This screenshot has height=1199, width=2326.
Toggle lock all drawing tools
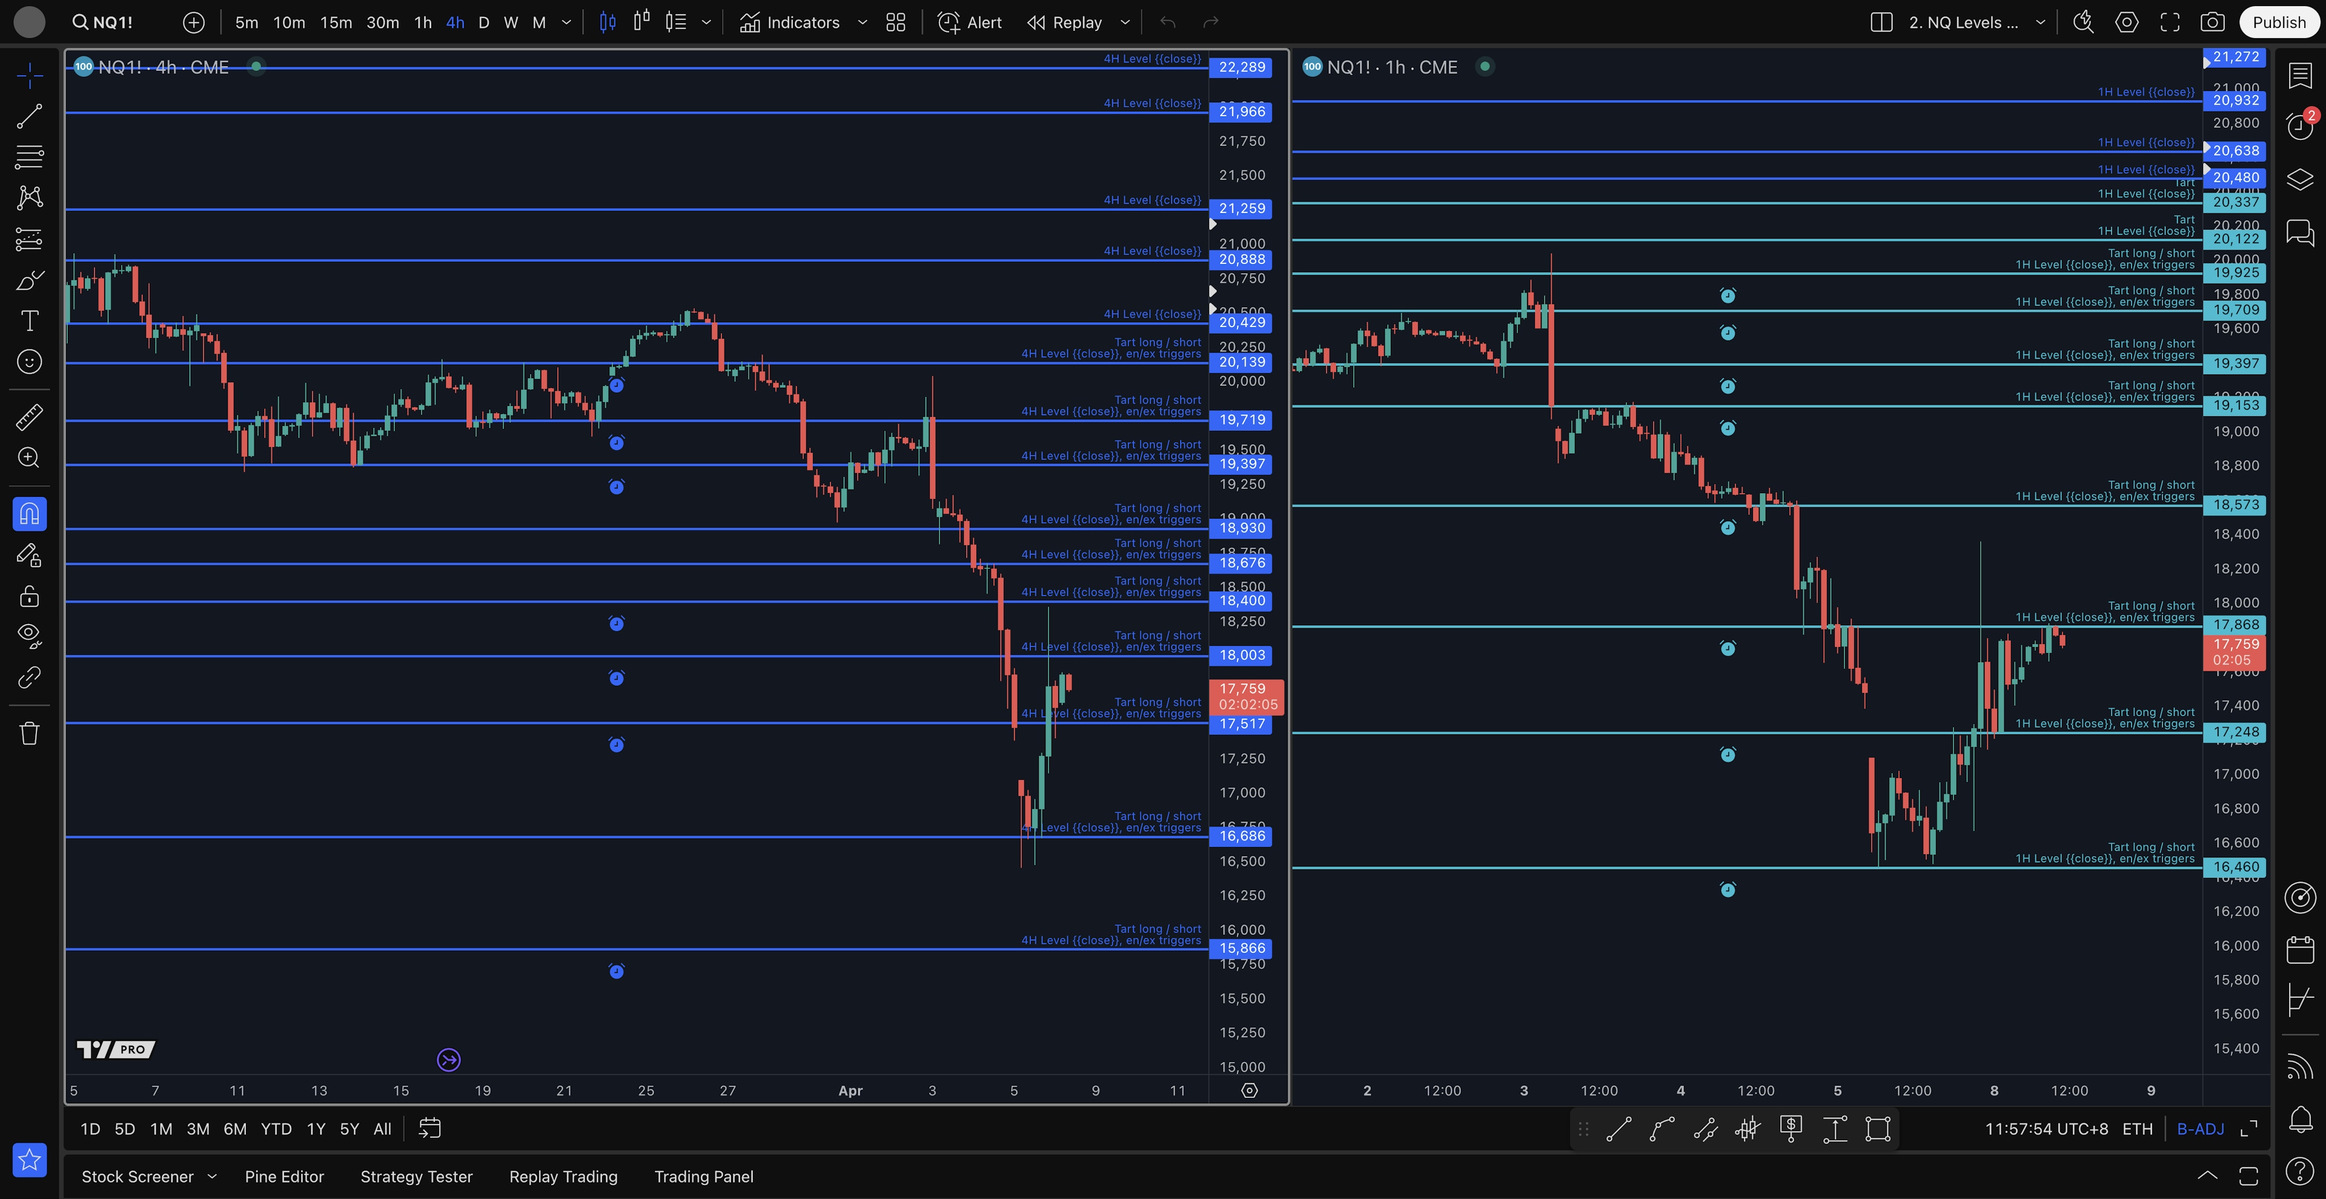coord(29,596)
